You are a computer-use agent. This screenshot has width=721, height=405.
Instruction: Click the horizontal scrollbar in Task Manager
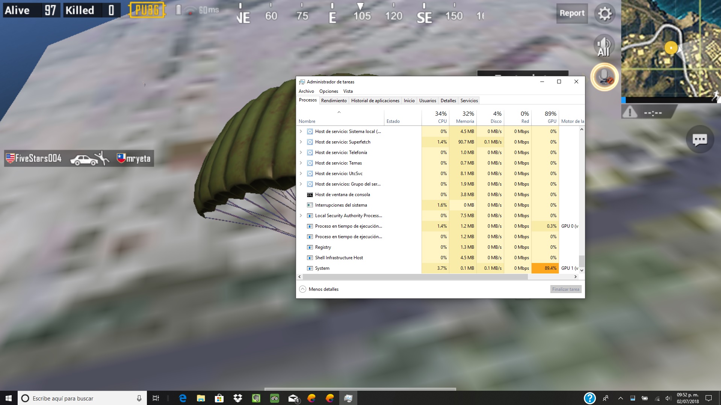pyautogui.click(x=415, y=277)
